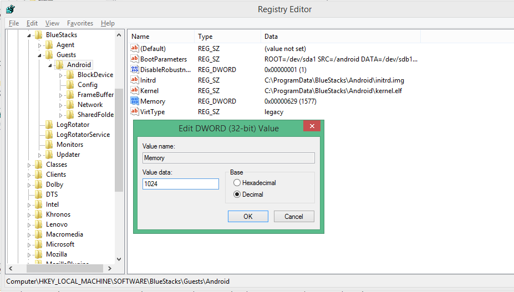Click the LogRotator folder icon
Screen dimensions: 514x292
[49, 125]
